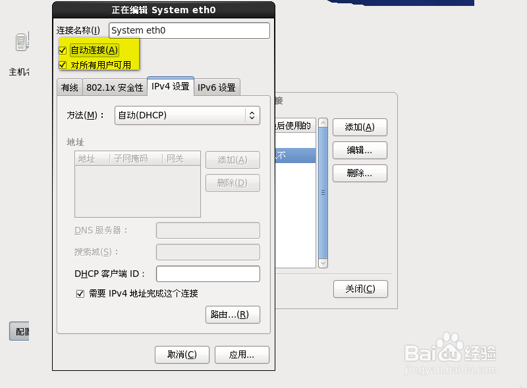Disable the 对所有用户可用 option
Image resolution: width=527 pixels, height=388 pixels.
tap(62, 64)
